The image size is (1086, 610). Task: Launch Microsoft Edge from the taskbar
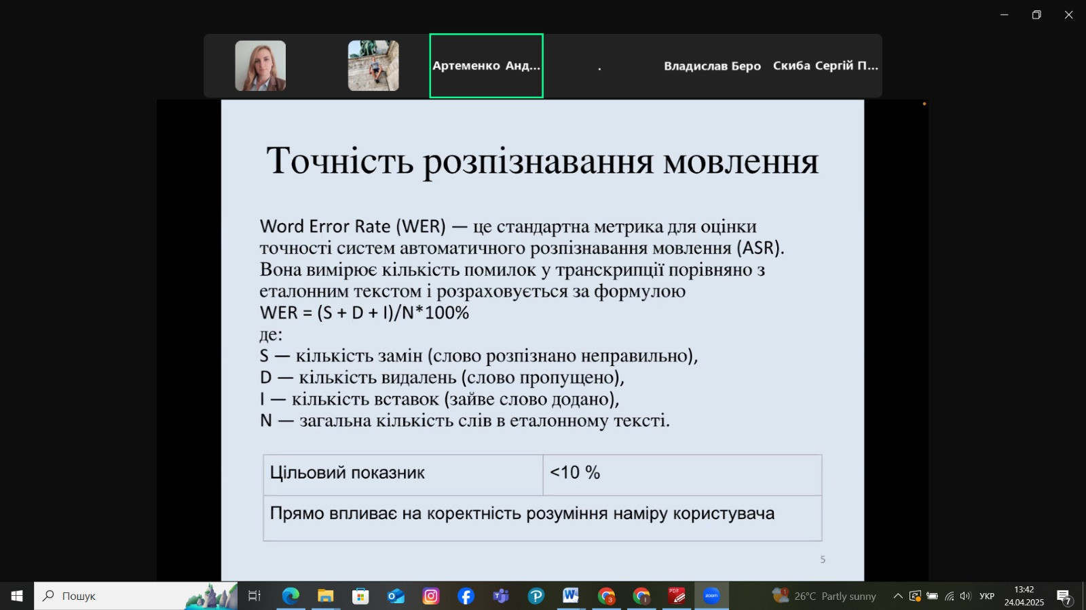click(x=291, y=596)
